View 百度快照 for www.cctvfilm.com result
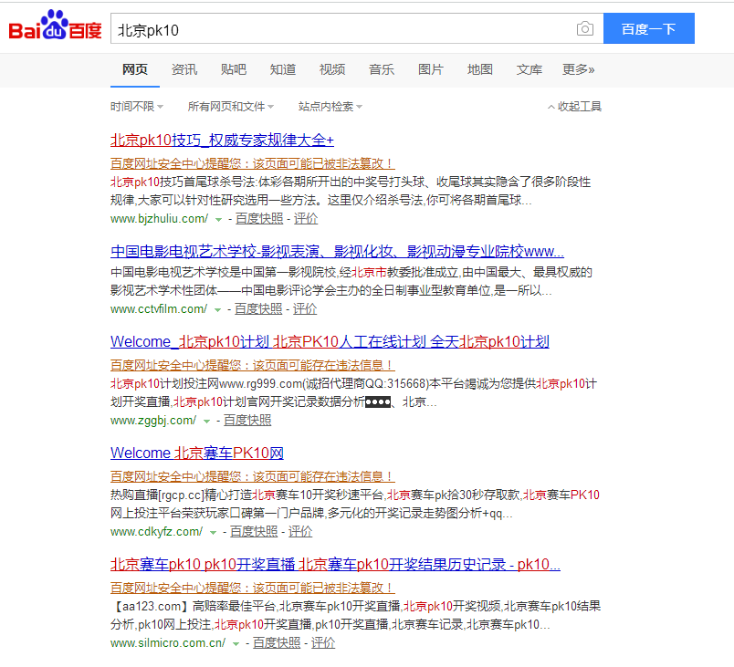Viewport: 734px width, 667px height. pyautogui.click(x=258, y=309)
